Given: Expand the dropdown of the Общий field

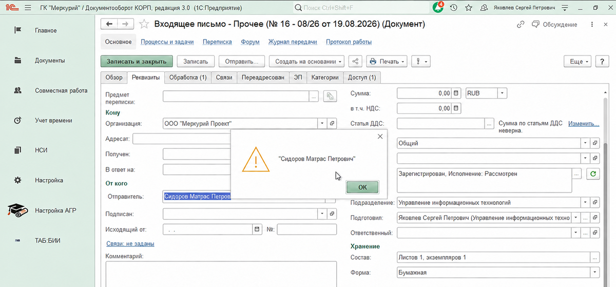Looking at the screenshot, I should point(585,143).
